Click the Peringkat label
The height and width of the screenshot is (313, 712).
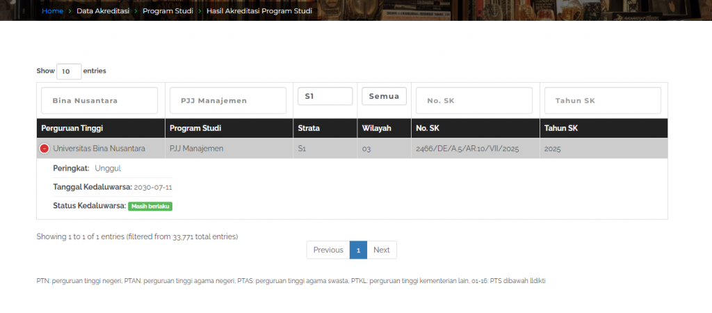(x=72, y=168)
